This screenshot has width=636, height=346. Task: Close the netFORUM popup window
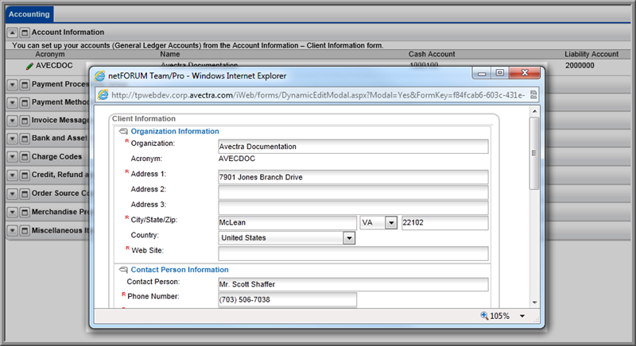525,73
